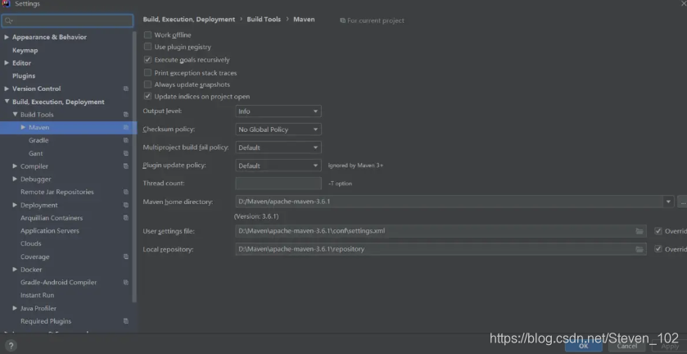Click the search magnifier icon in settings

[8, 20]
